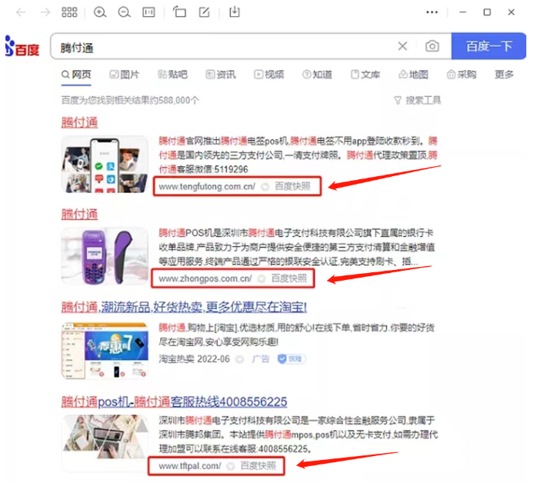
Task: Open camera image search icon
Action: pos(432,46)
